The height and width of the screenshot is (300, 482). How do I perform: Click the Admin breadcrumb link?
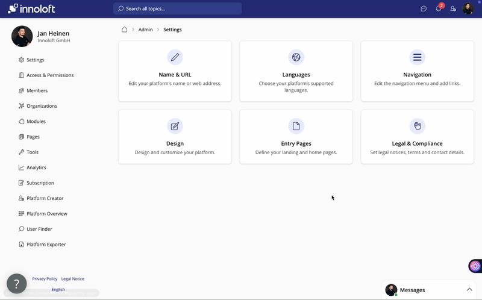coord(145,30)
